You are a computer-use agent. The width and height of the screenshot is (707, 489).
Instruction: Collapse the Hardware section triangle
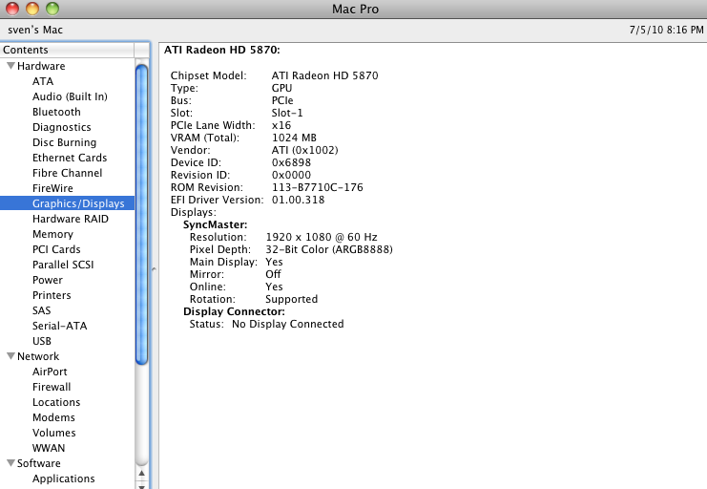coord(11,66)
